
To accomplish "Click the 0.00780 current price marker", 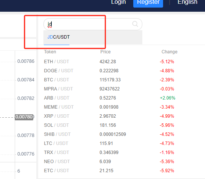I will [24, 117].
